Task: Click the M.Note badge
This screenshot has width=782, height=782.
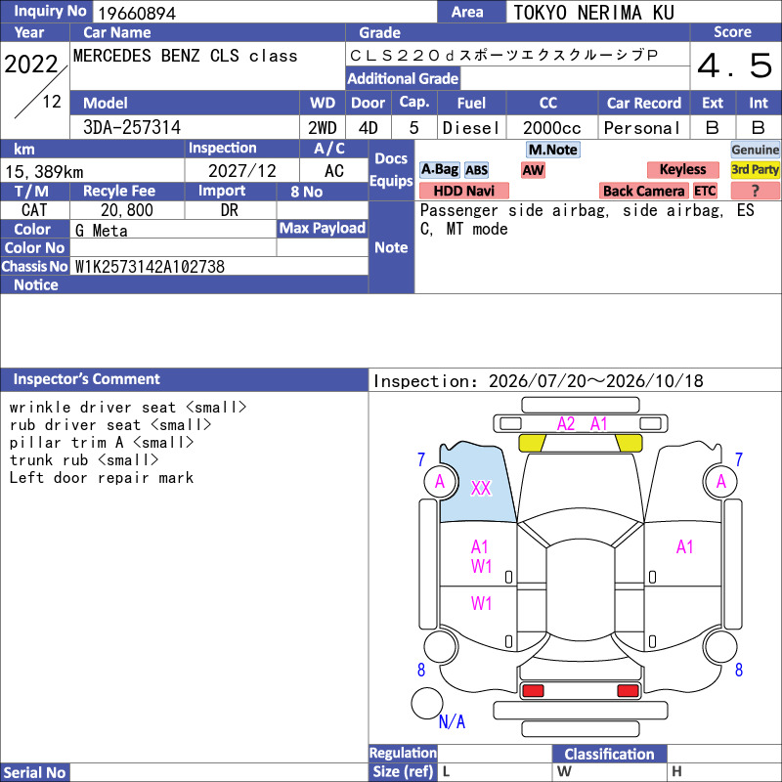Action: tap(553, 150)
